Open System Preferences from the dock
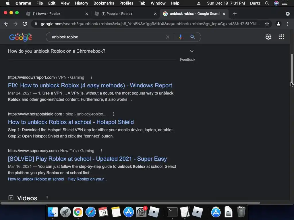This screenshot has width=294, height=220. (x=141, y=212)
